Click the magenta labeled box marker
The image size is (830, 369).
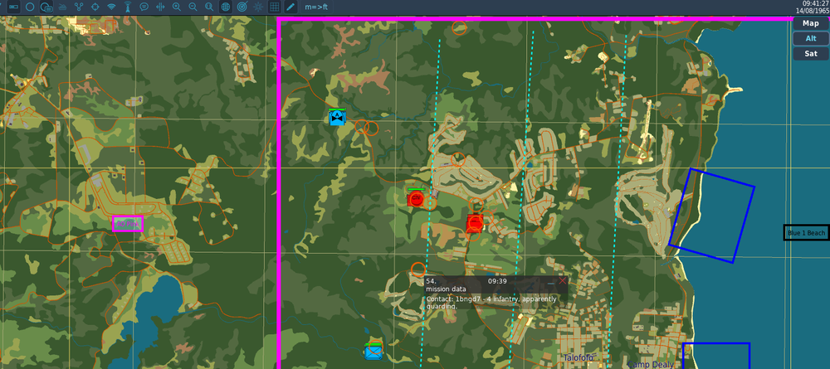(x=128, y=224)
